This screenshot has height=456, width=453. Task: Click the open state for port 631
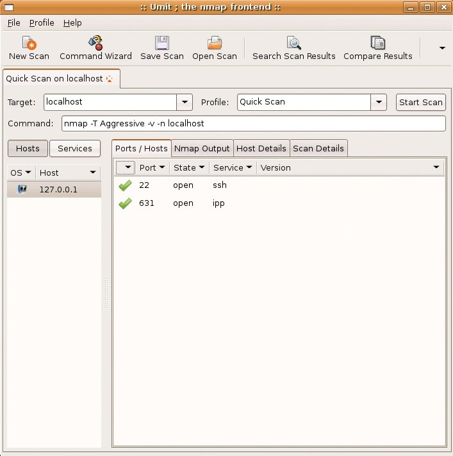click(x=183, y=203)
